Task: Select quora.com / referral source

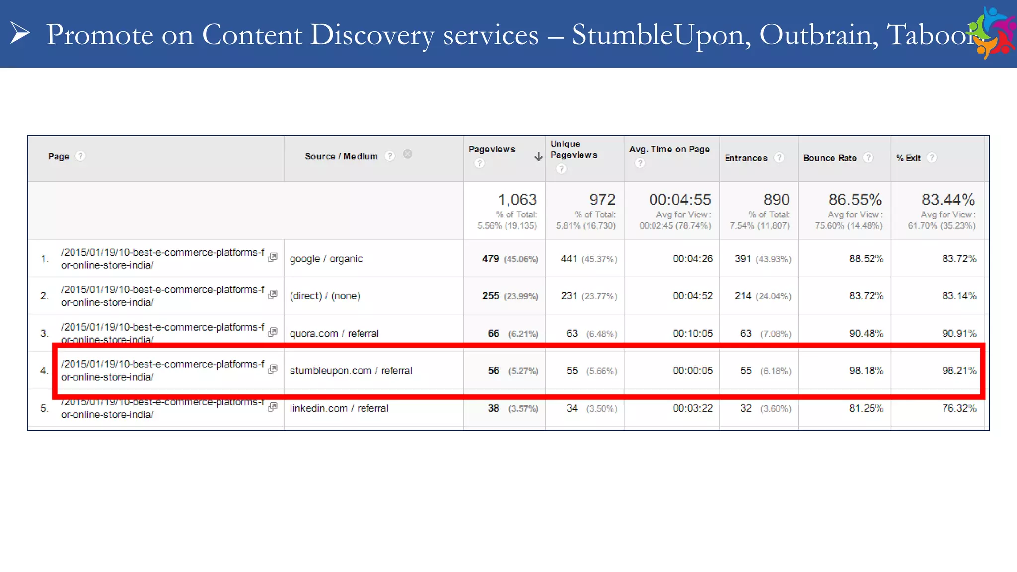Action: (x=334, y=333)
